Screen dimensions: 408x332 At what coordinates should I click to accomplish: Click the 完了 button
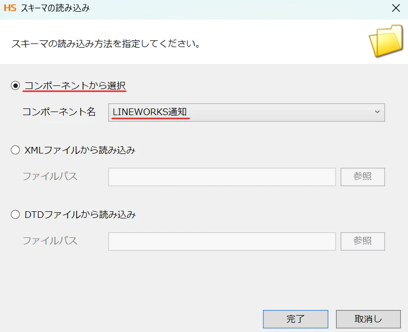pos(295,319)
